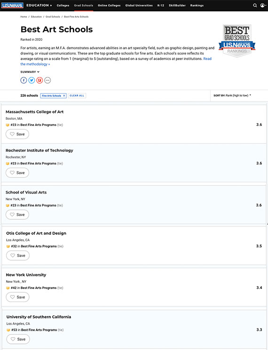Image resolution: width=268 pixels, height=350 pixels.
Task: Open New York University page
Action: click(26, 275)
